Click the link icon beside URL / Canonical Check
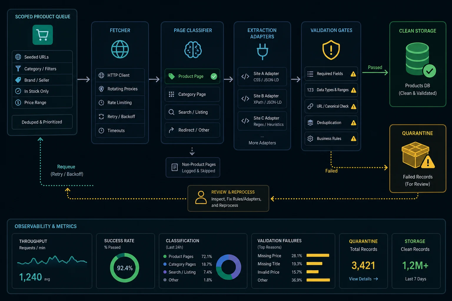The image size is (452, 301). point(310,106)
